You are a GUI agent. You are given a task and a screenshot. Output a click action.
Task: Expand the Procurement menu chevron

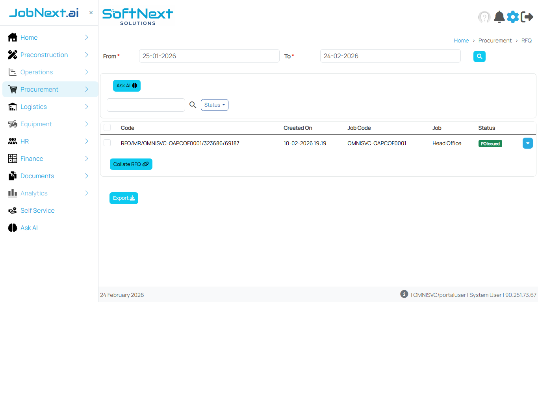pos(87,89)
